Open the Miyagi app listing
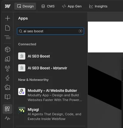 pos(50,114)
